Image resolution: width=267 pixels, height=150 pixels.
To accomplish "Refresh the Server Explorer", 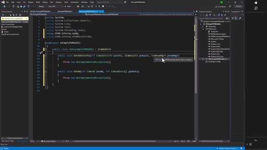I will [x=3, y=15].
